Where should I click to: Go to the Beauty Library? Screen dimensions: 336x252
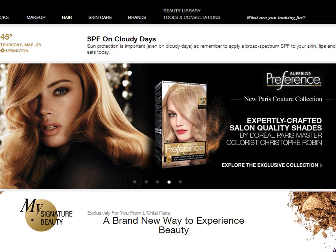182,11
